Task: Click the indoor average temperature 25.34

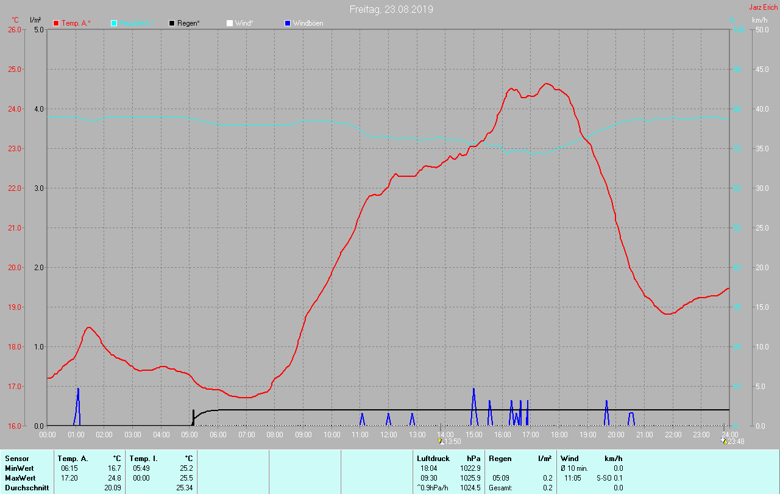Action: [184, 487]
